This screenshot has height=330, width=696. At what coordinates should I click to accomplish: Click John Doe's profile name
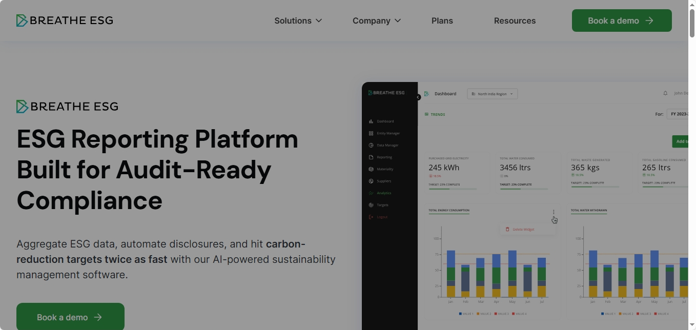(682, 93)
